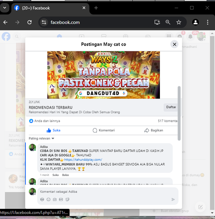Image resolution: width=215 pixels, height=219 pixels.
Task: Send the comment with arrow icon
Action: click(173, 199)
